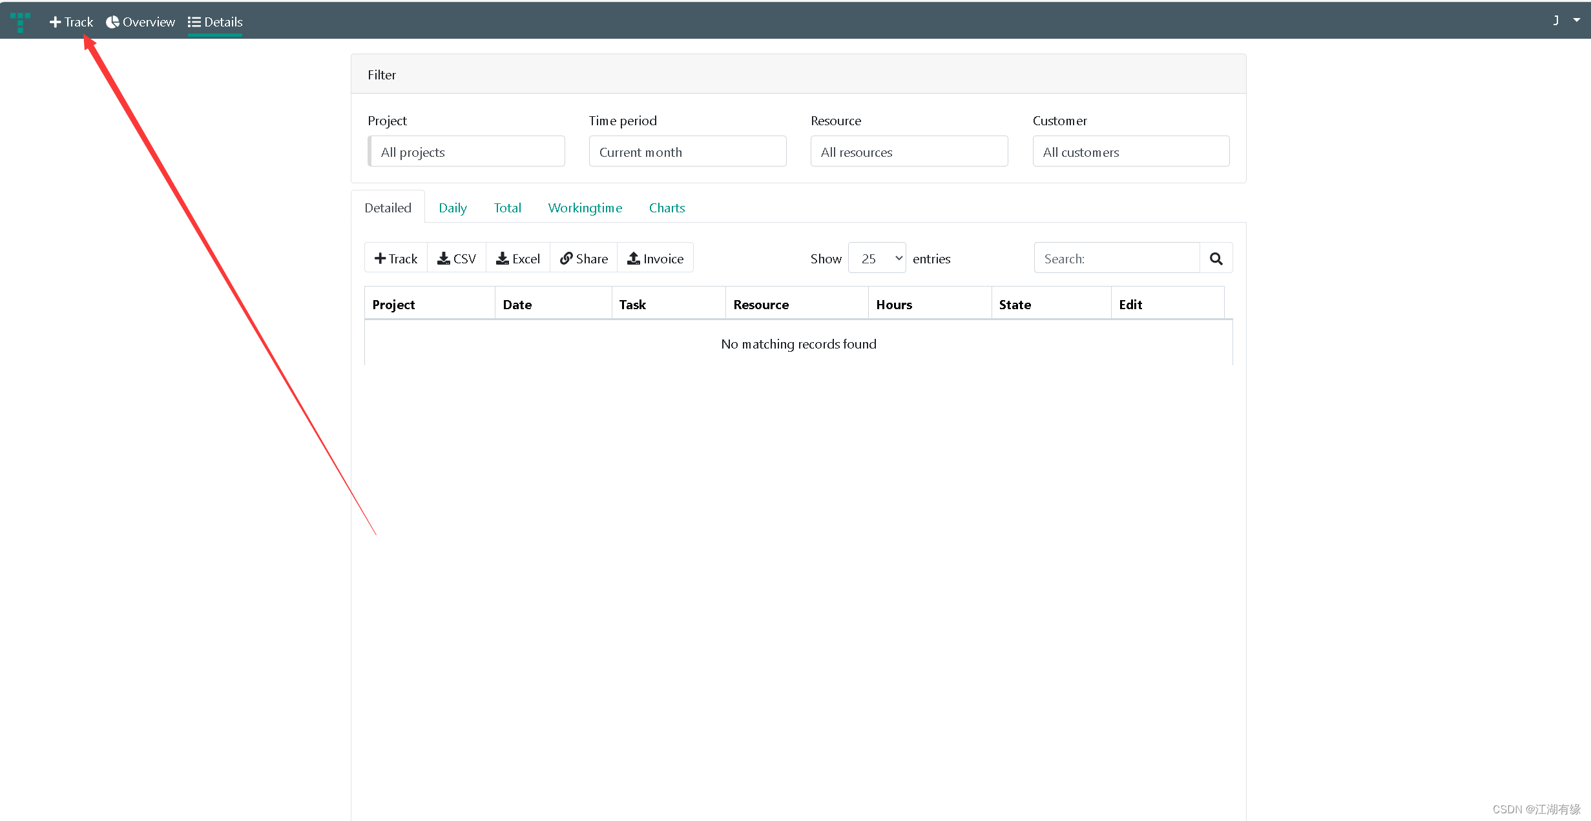Click the green app logo icon
This screenshot has width=1591, height=821.
(20, 22)
